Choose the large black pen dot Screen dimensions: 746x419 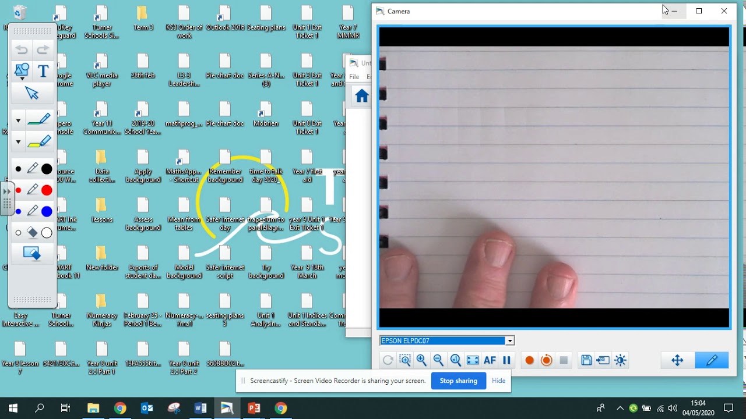(x=47, y=169)
